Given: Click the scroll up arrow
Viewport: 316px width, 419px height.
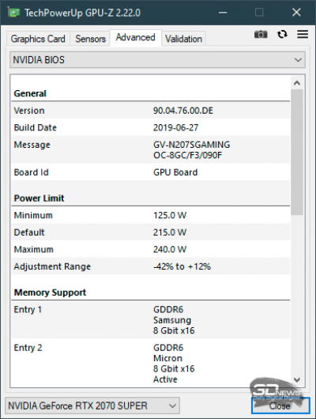Looking at the screenshot, I should [x=297, y=83].
